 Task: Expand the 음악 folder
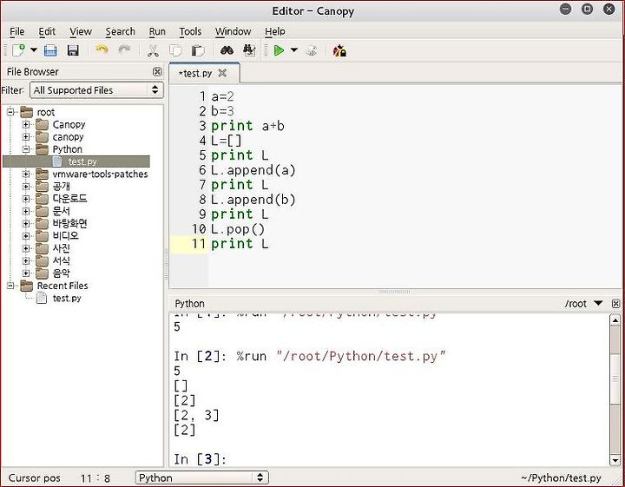[26, 273]
